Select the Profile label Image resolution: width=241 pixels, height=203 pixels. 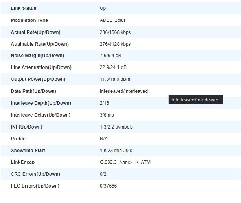[x=18, y=139]
